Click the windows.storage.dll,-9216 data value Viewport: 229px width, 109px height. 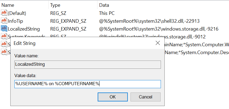pos(159,29)
